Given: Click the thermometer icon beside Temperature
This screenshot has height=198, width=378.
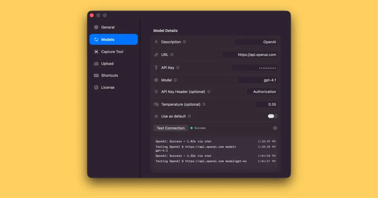Looking at the screenshot, I should (x=156, y=104).
